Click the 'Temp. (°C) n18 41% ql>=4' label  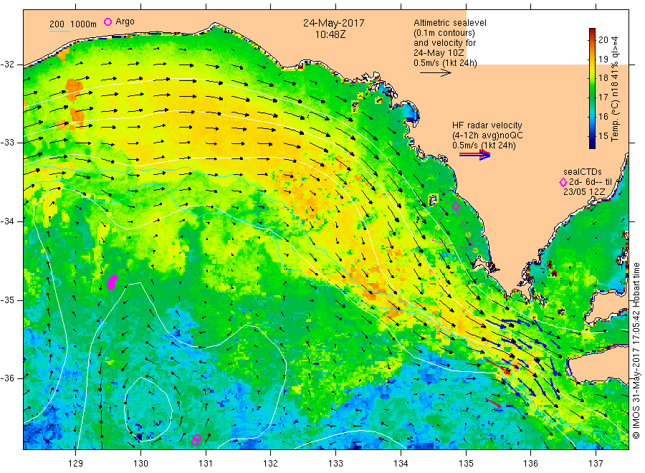click(x=616, y=90)
